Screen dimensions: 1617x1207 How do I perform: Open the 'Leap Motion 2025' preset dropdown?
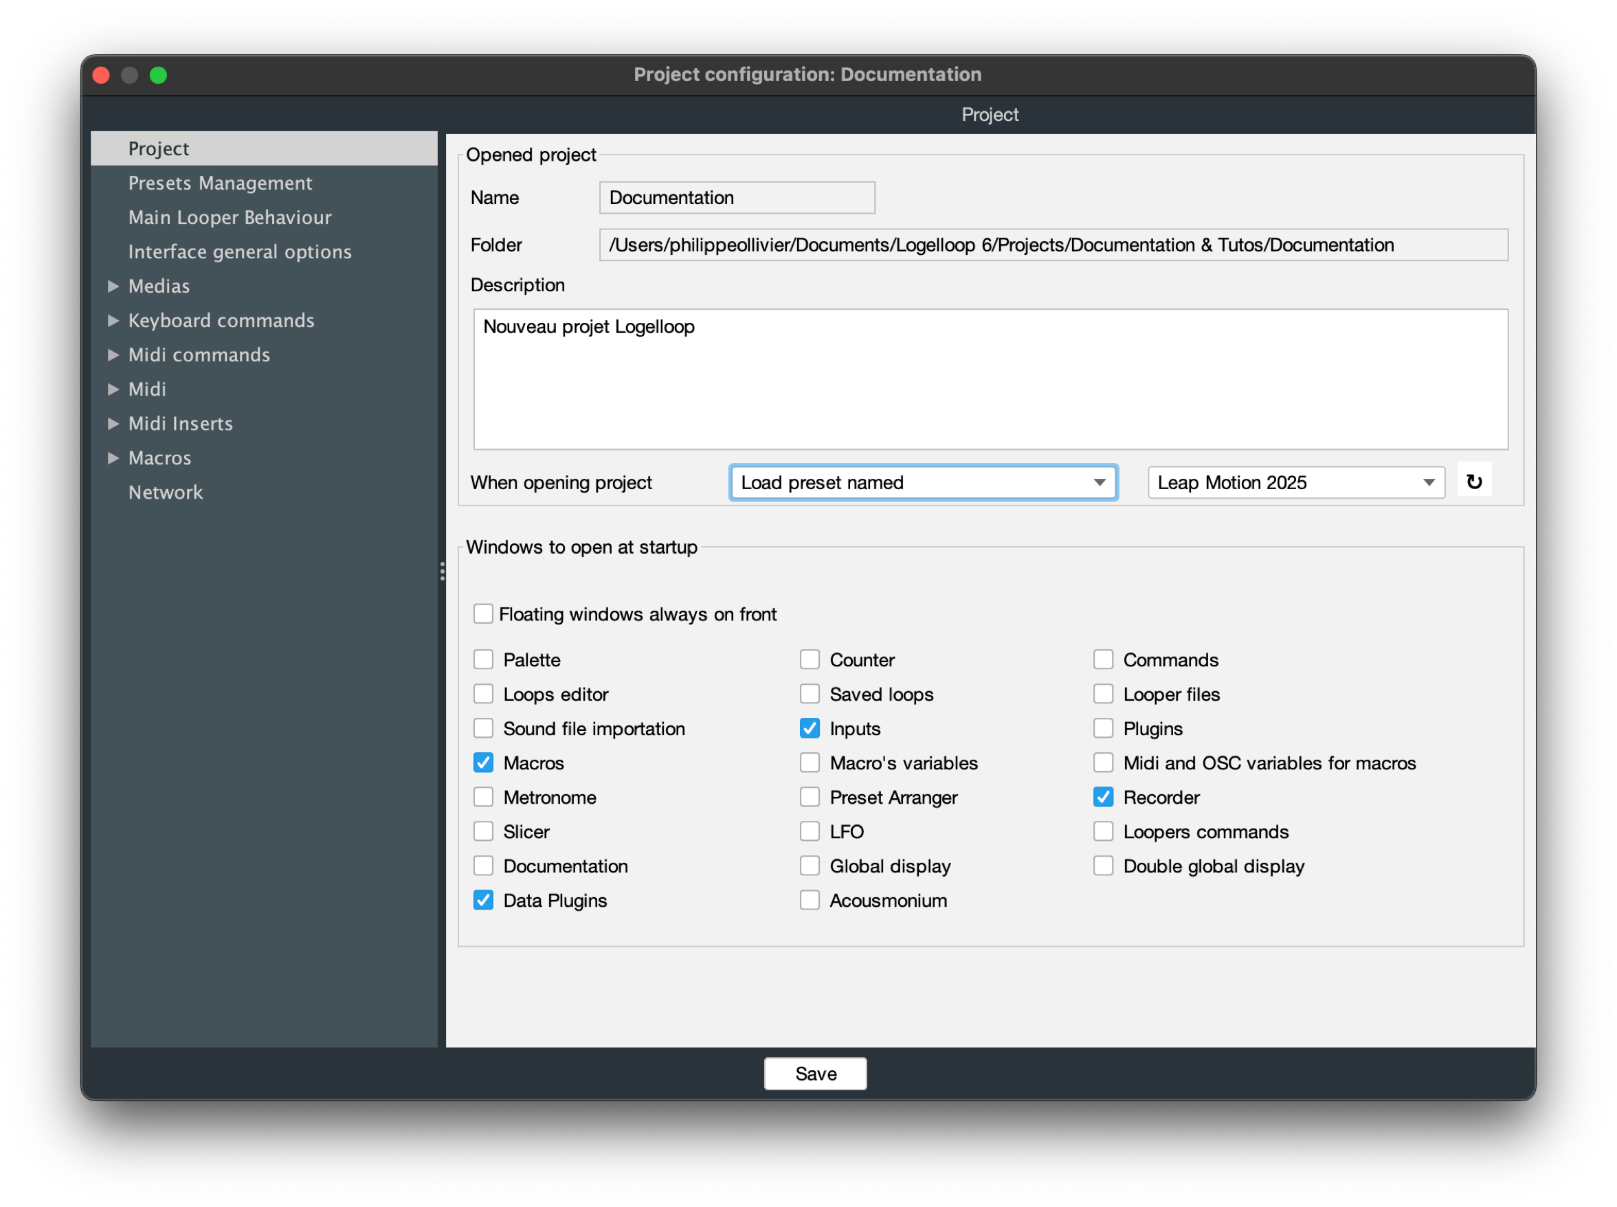(1295, 482)
